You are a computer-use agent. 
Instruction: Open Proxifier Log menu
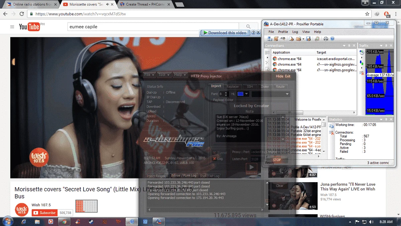pos(295,32)
